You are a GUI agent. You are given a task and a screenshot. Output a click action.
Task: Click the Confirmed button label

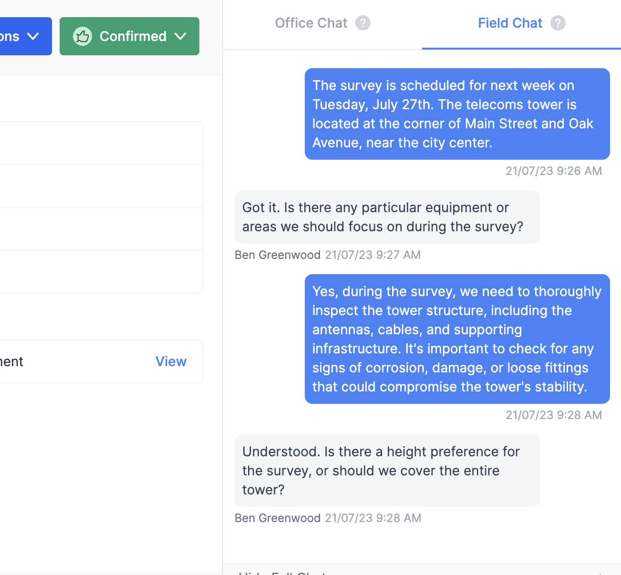(x=133, y=36)
